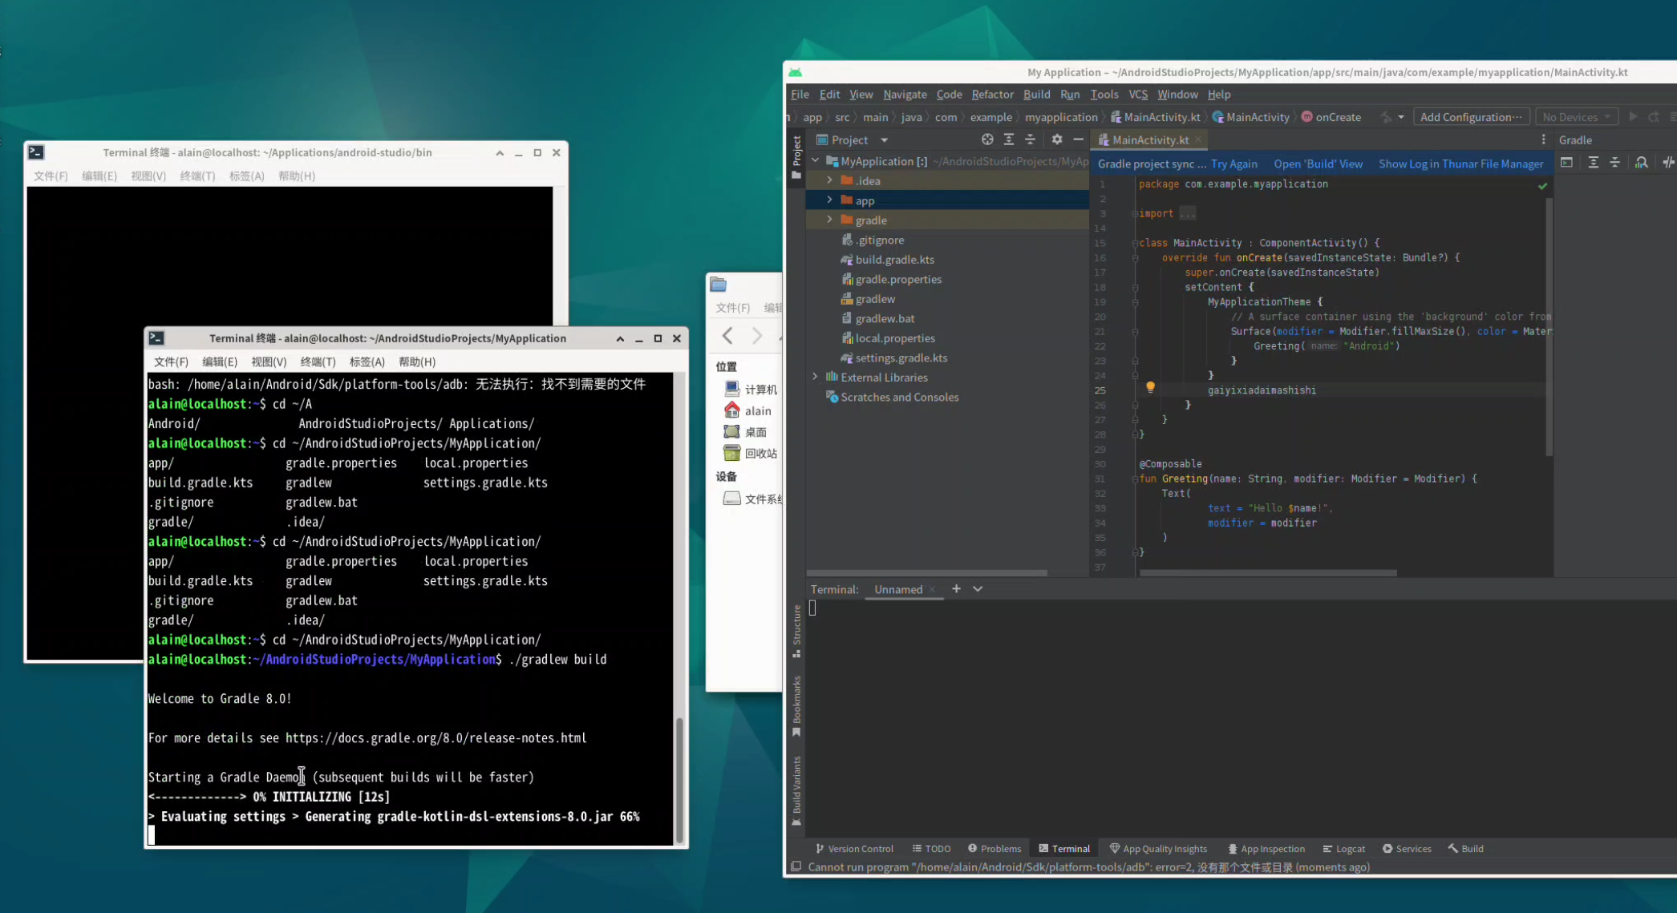Open the Services tool window
1677x913 pixels.
[1407, 849]
